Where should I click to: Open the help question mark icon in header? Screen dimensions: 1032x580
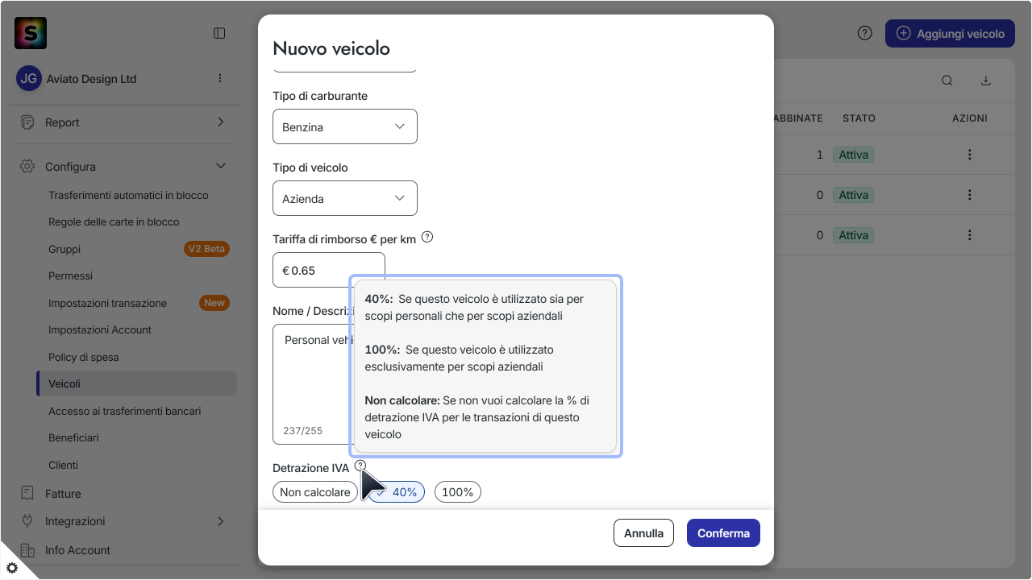[x=865, y=33]
